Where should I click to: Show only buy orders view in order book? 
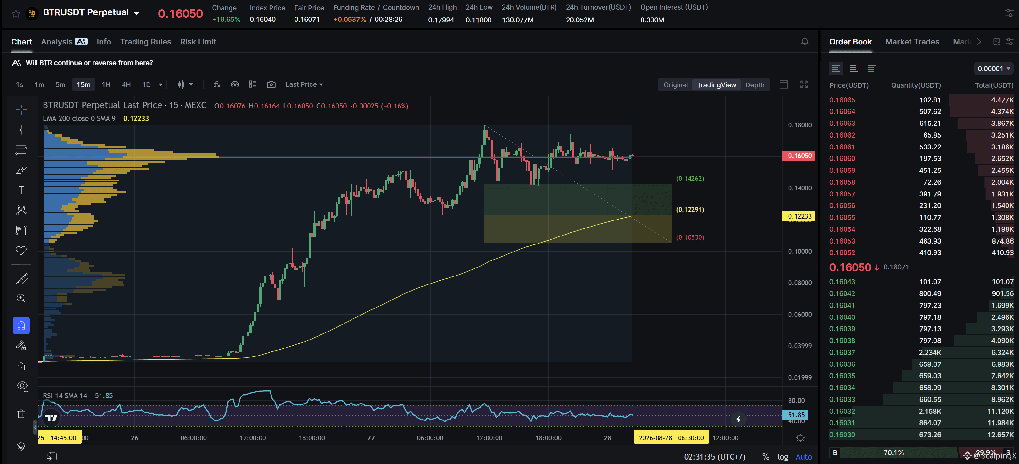tap(853, 68)
